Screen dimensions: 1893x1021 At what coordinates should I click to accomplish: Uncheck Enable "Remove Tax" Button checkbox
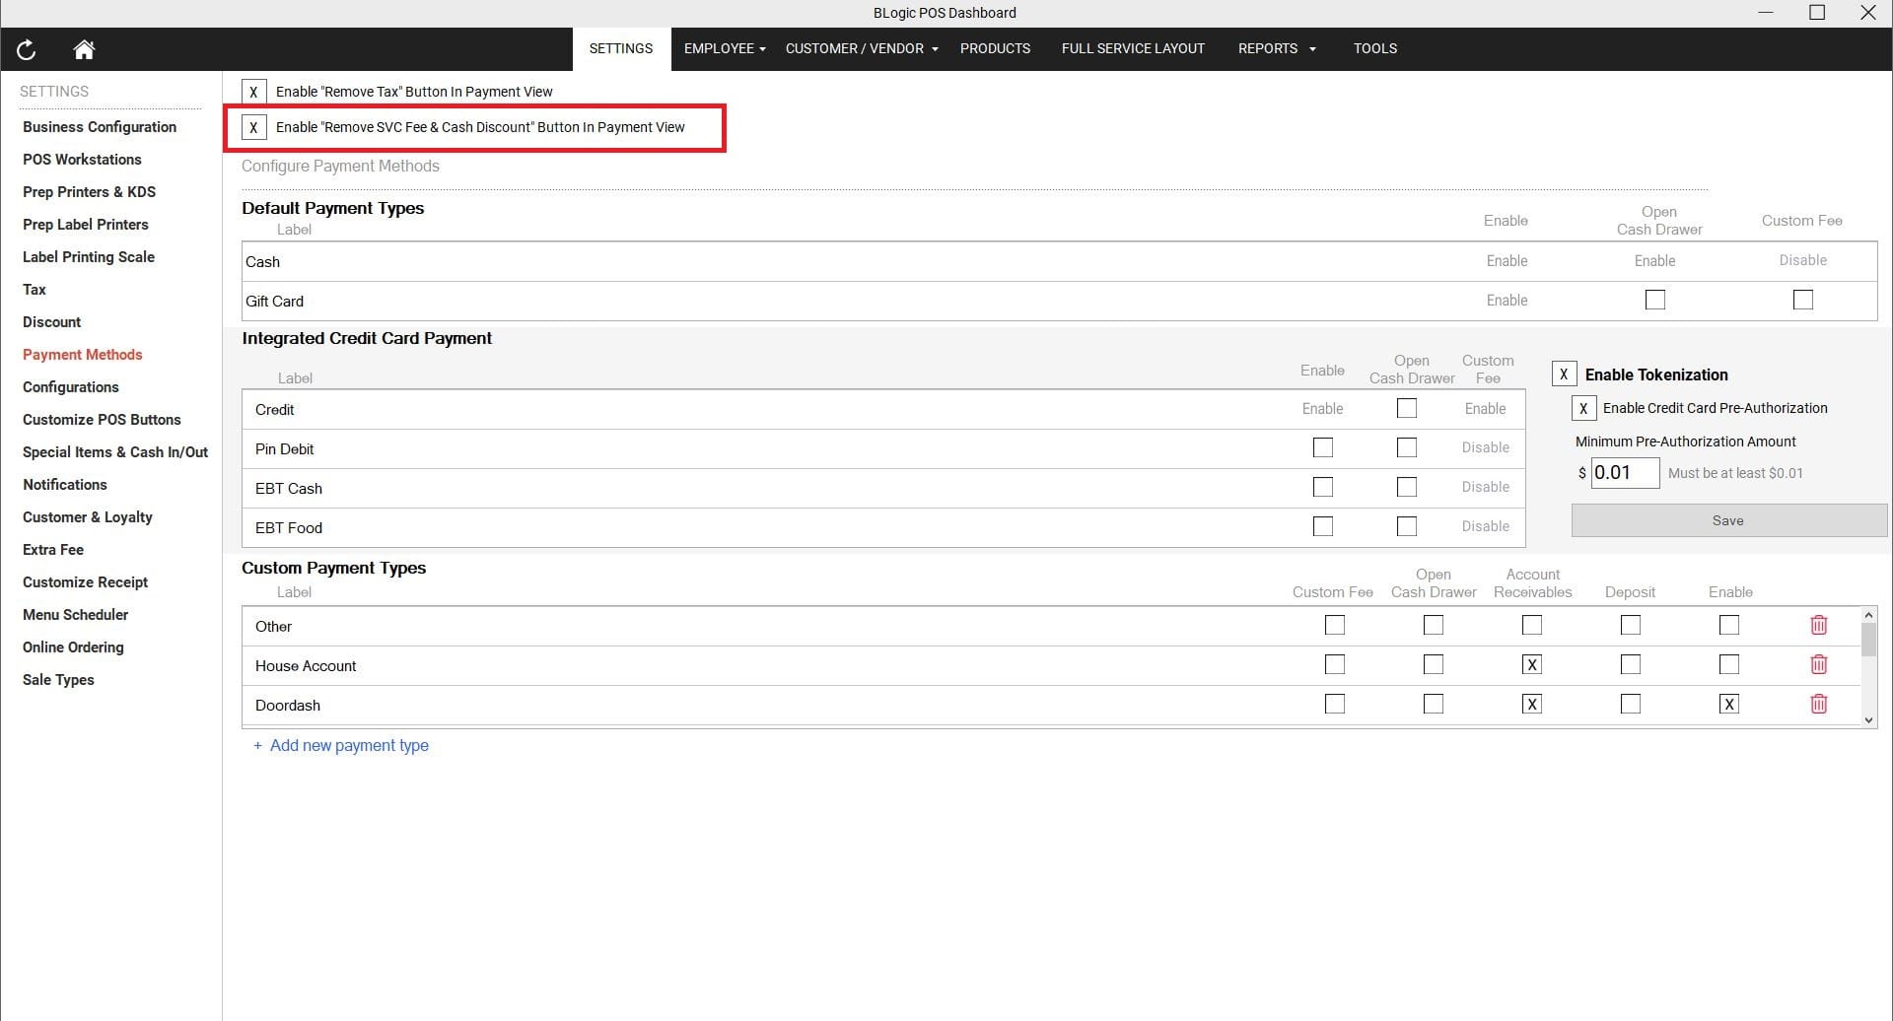click(x=254, y=92)
